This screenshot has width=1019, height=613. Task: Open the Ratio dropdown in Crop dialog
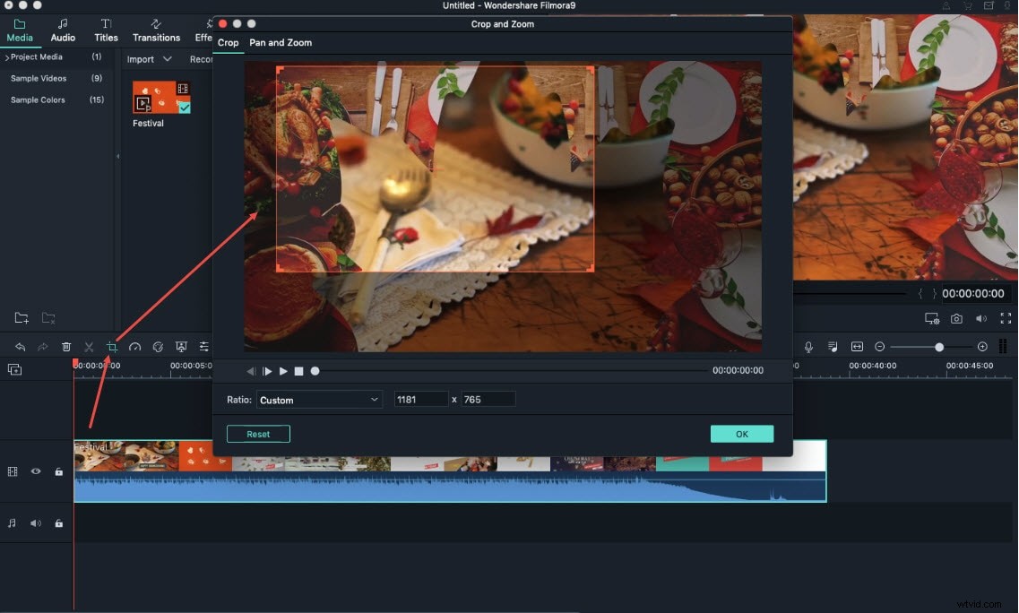[x=319, y=399]
